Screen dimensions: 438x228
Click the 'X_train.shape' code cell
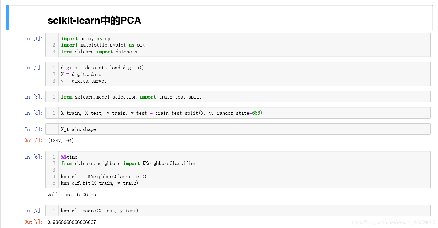238,129
